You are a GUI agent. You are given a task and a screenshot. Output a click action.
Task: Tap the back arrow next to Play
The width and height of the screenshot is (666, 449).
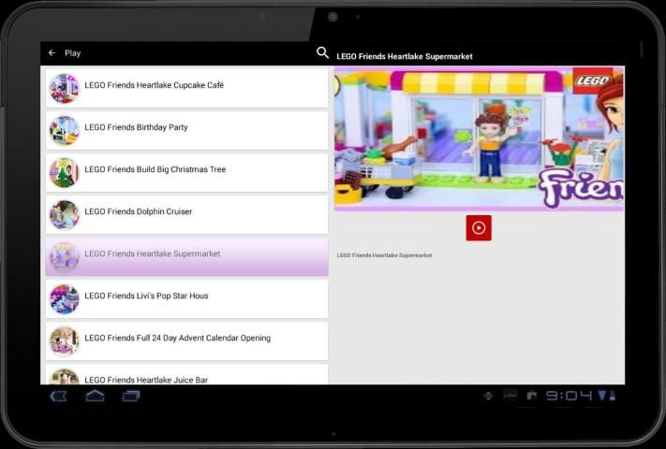click(52, 53)
